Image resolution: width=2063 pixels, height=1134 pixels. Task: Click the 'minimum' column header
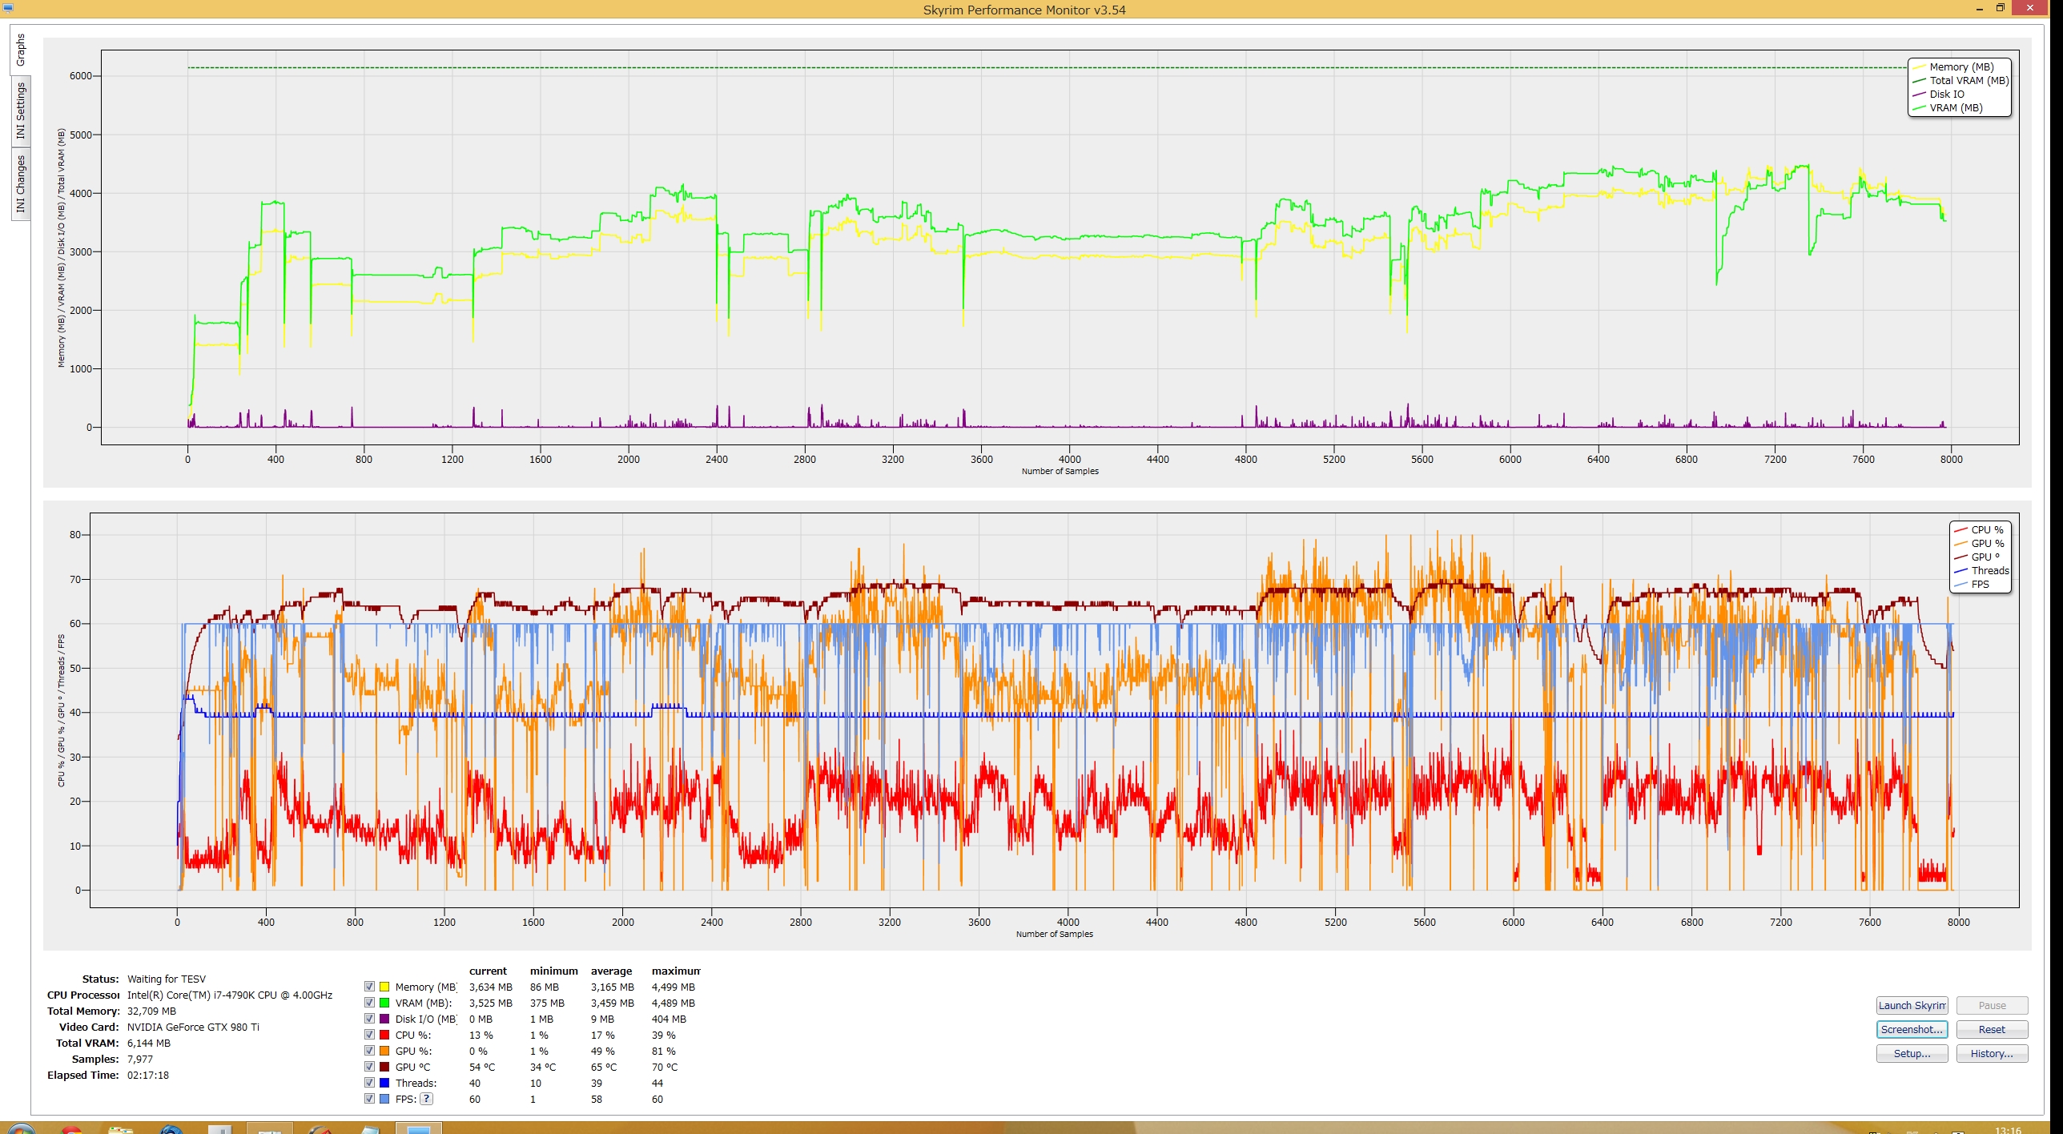point(553,971)
